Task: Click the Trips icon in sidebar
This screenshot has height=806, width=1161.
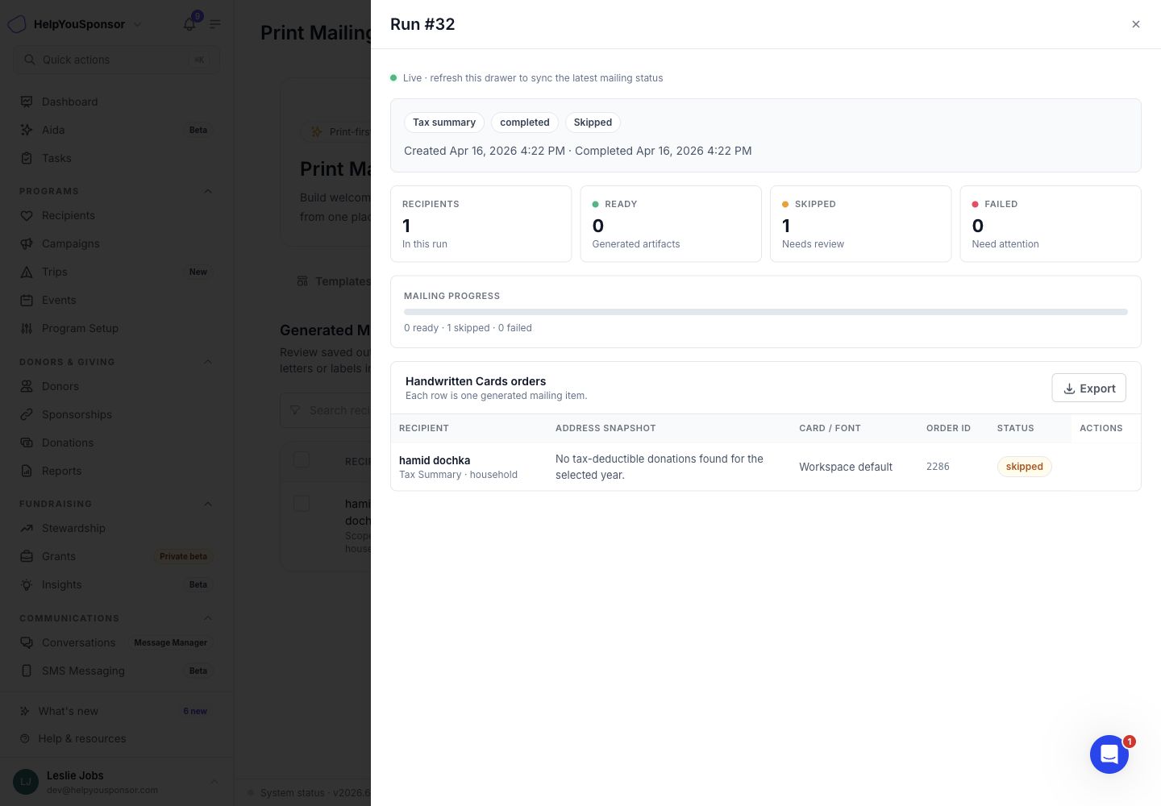Action: (27, 272)
